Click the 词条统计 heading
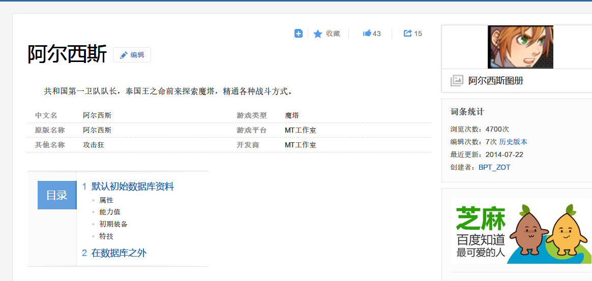The height and width of the screenshot is (281, 592). [467, 112]
